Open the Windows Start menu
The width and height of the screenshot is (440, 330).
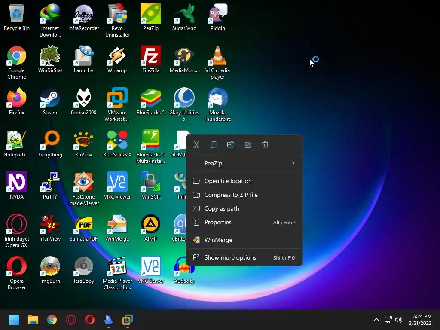[x=14, y=320]
